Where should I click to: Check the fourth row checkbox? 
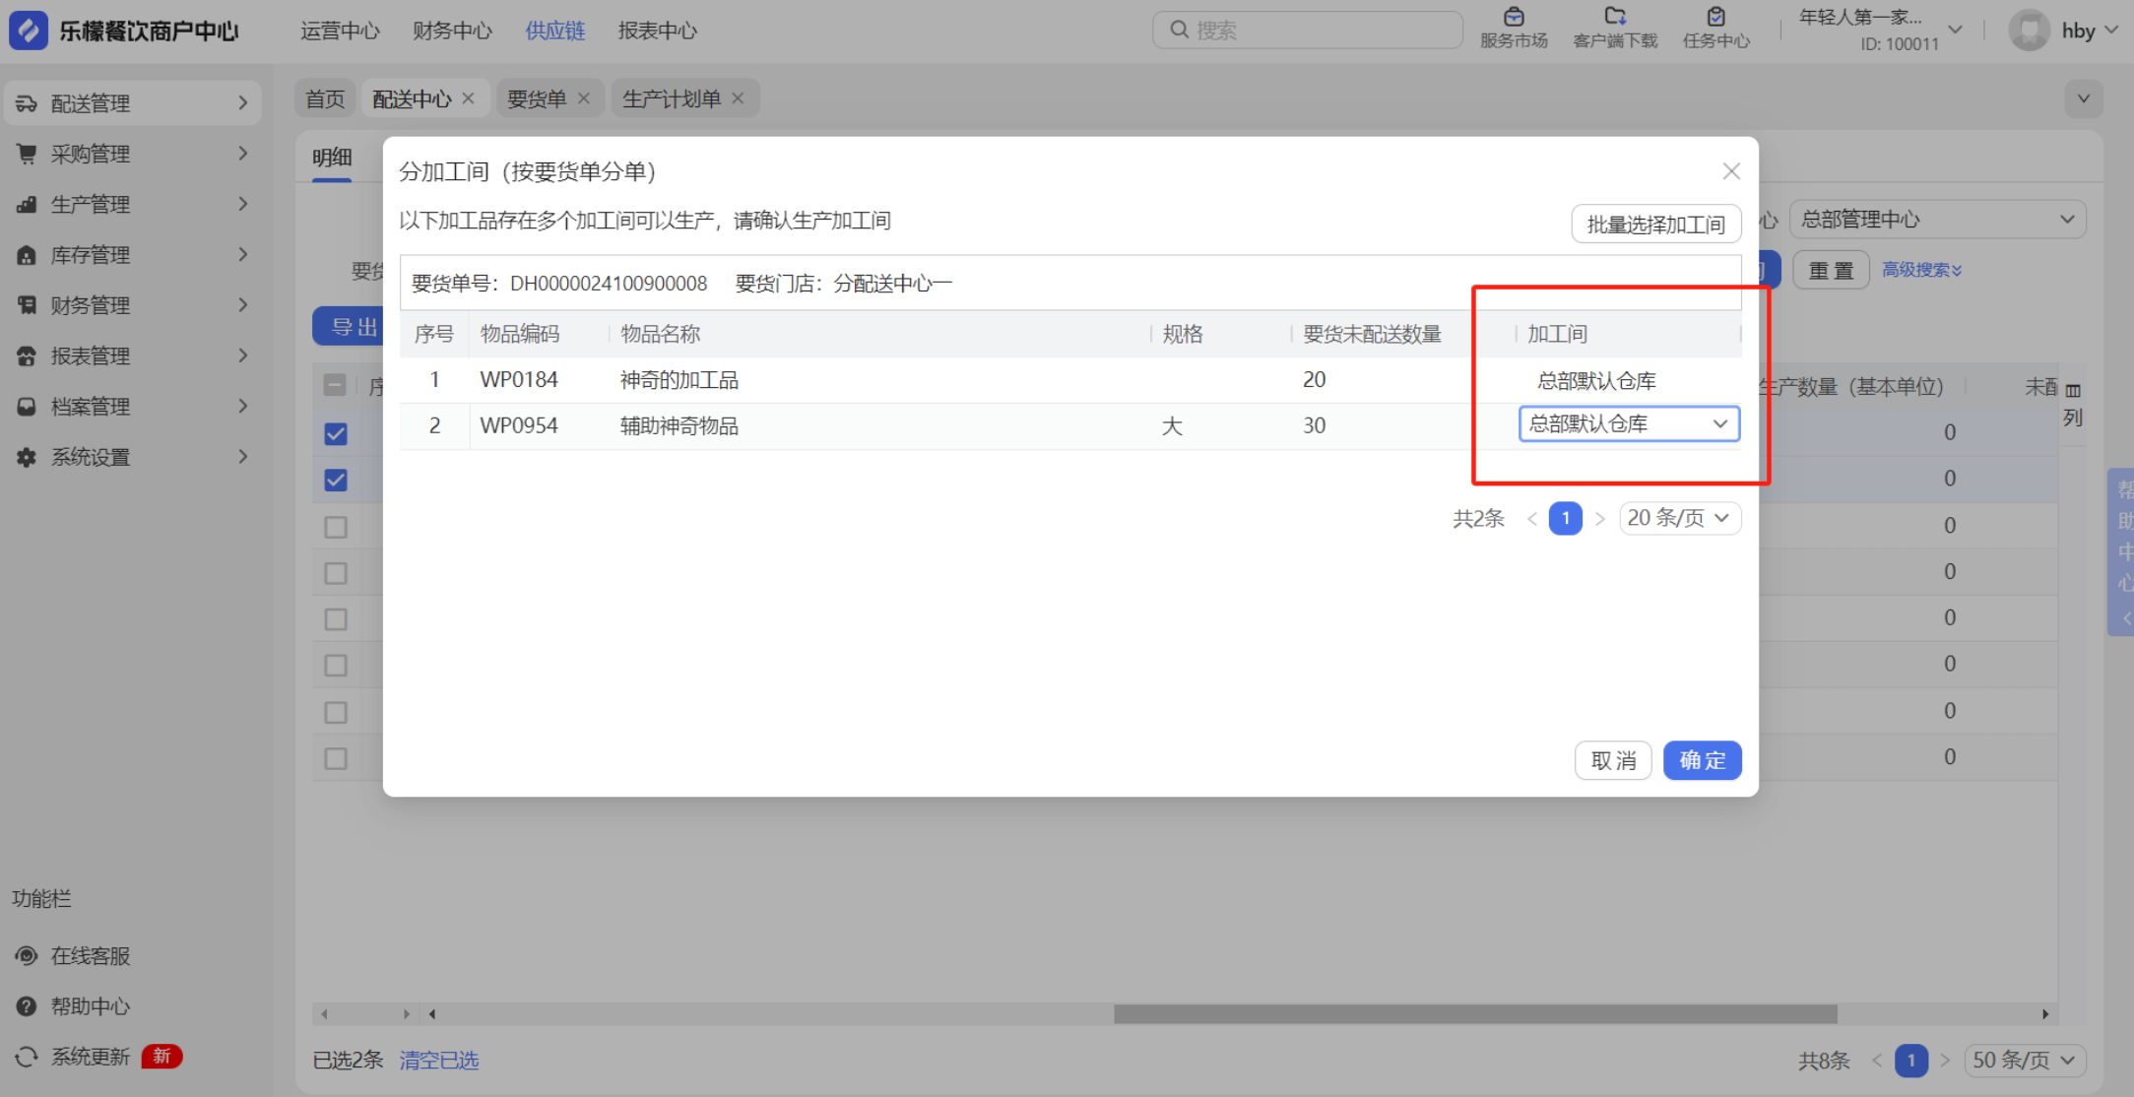coord(336,573)
